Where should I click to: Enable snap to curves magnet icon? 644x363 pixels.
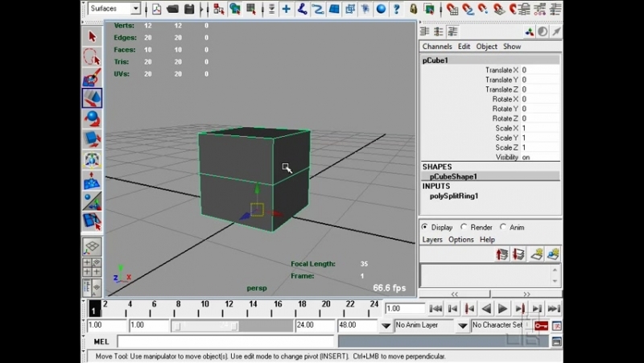[468, 9]
